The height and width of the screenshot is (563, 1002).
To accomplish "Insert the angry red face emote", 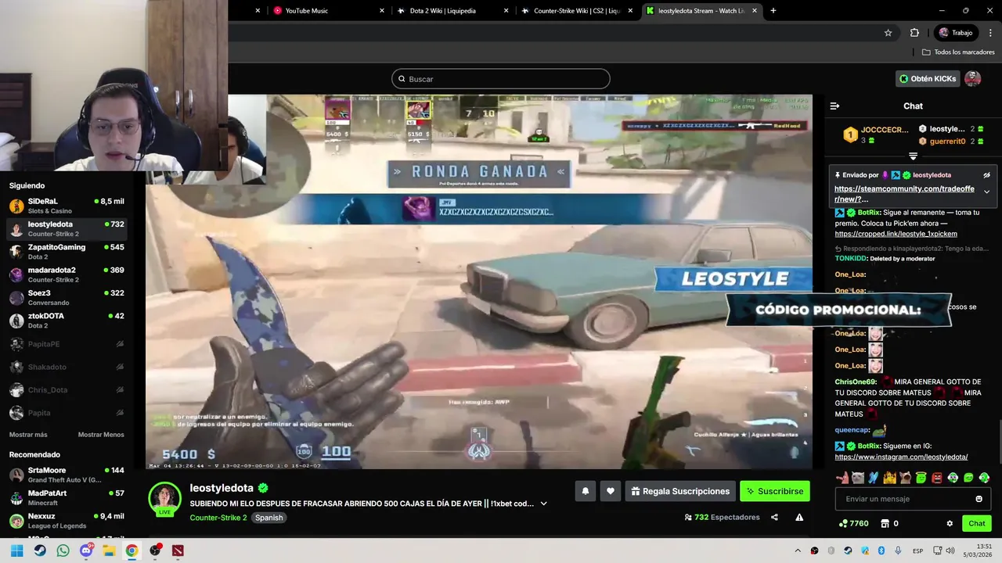I will click(x=936, y=478).
